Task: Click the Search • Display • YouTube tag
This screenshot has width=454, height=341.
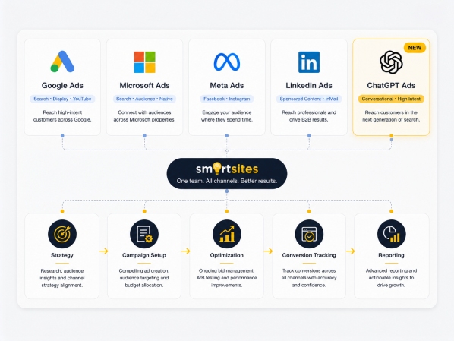Action: pyautogui.click(x=62, y=99)
